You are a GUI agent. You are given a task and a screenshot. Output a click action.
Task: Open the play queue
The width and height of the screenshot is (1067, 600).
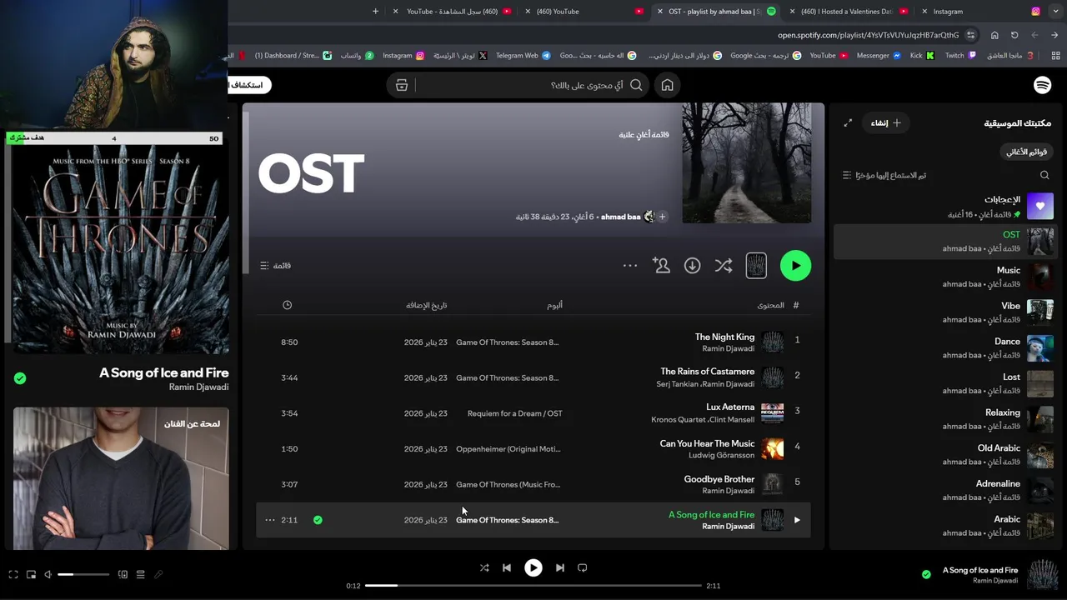[140, 574]
